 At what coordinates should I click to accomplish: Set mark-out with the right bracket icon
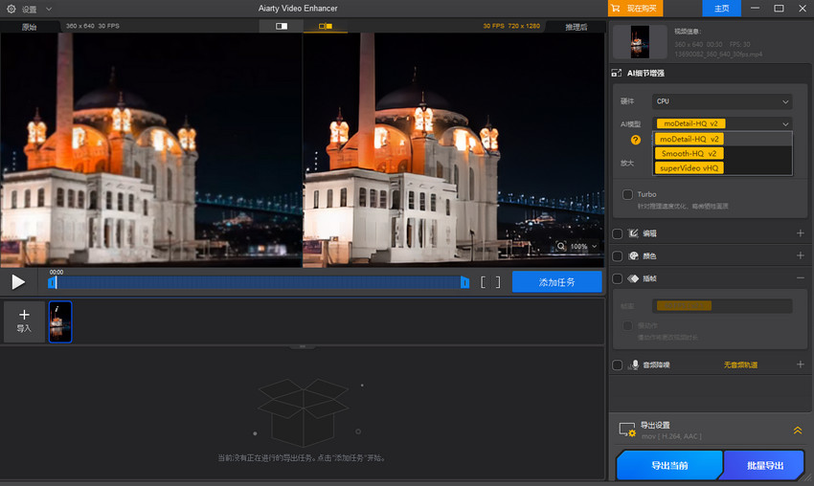[498, 282]
